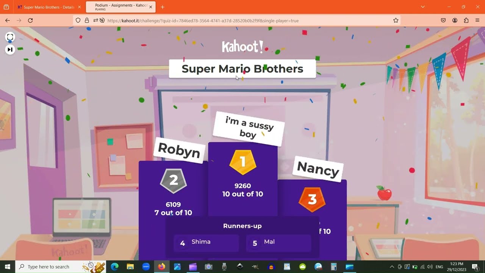Open Firefox tab list view icon
Image resolution: width=485 pixels, height=273 pixels.
pos(6,7)
